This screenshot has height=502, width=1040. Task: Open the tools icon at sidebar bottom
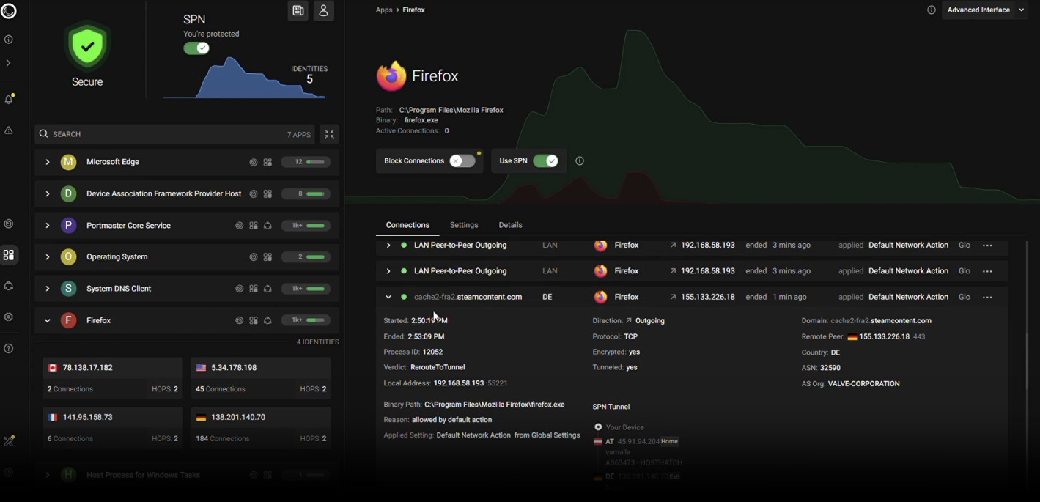pyautogui.click(x=9, y=441)
